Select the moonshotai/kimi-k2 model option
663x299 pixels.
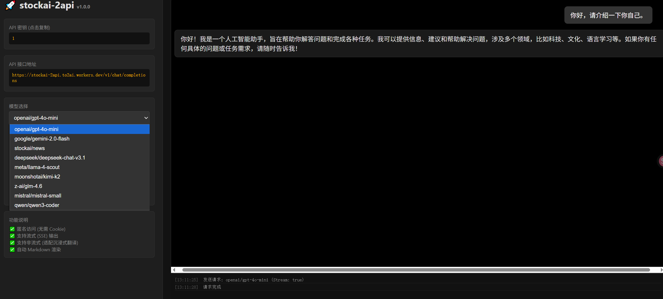pos(37,177)
